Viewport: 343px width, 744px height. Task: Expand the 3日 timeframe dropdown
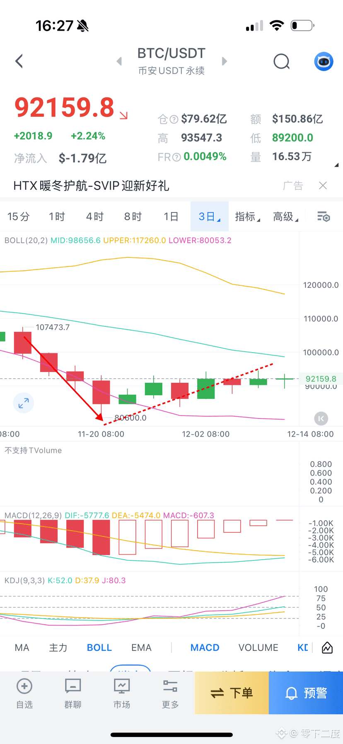coord(209,217)
